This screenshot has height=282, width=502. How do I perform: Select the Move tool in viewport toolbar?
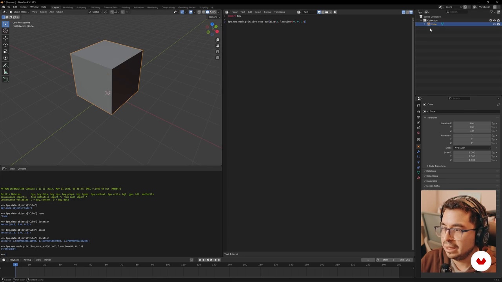[5, 38]
